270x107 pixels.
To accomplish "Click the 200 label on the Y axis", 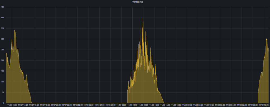I will 3,60.
